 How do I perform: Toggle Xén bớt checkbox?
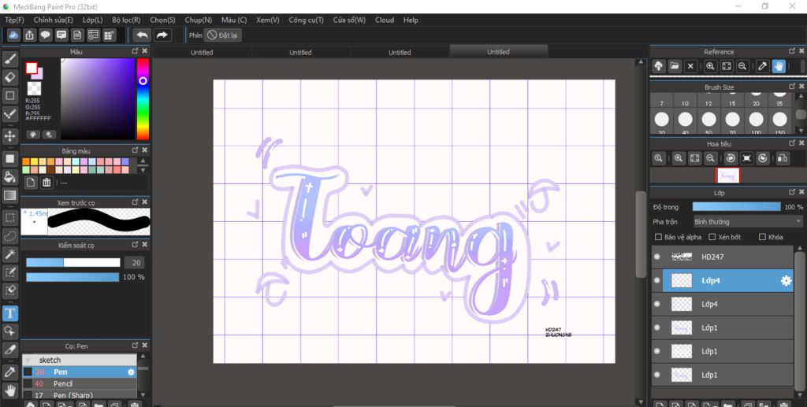[712, 237]
